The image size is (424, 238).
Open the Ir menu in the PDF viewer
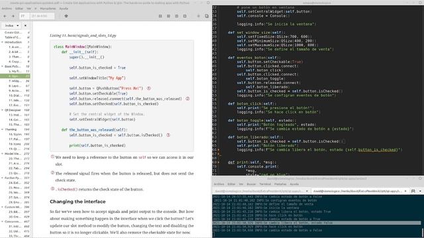tap(35, 9)
